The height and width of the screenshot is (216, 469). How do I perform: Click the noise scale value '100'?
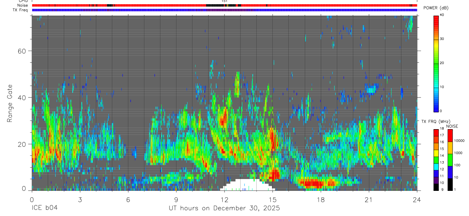click(x=458, y=165)
